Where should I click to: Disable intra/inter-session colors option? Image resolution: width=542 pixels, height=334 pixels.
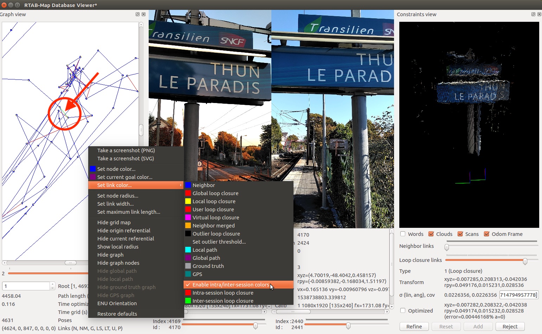coord(230,285)
